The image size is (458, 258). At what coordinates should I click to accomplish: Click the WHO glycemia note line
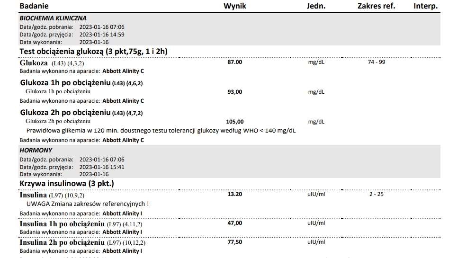pyautogui.click(x=161, y=130)
